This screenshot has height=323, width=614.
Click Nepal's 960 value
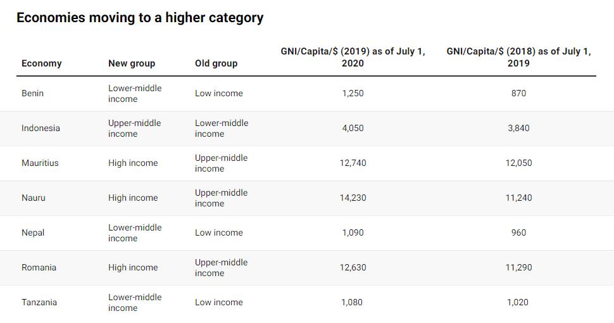[518, 233]
